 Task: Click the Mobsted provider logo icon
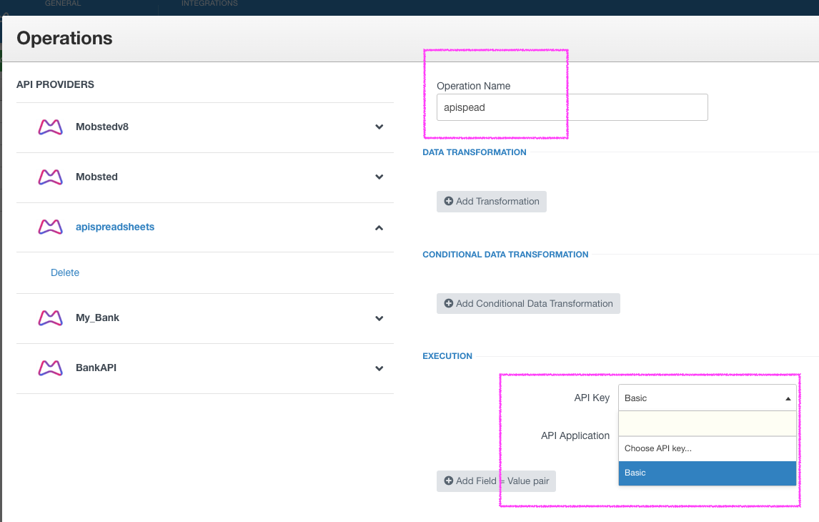click(x=50, y=177)
